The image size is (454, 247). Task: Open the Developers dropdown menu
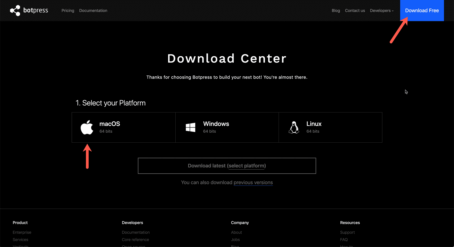coord(382,11)
